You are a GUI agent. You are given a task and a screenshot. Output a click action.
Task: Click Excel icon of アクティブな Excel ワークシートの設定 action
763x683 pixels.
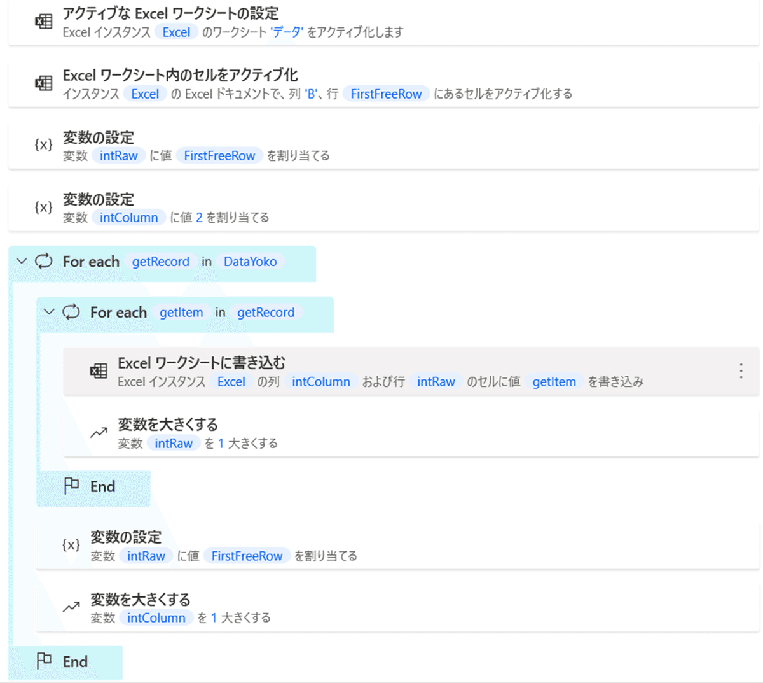pos(43,22)
